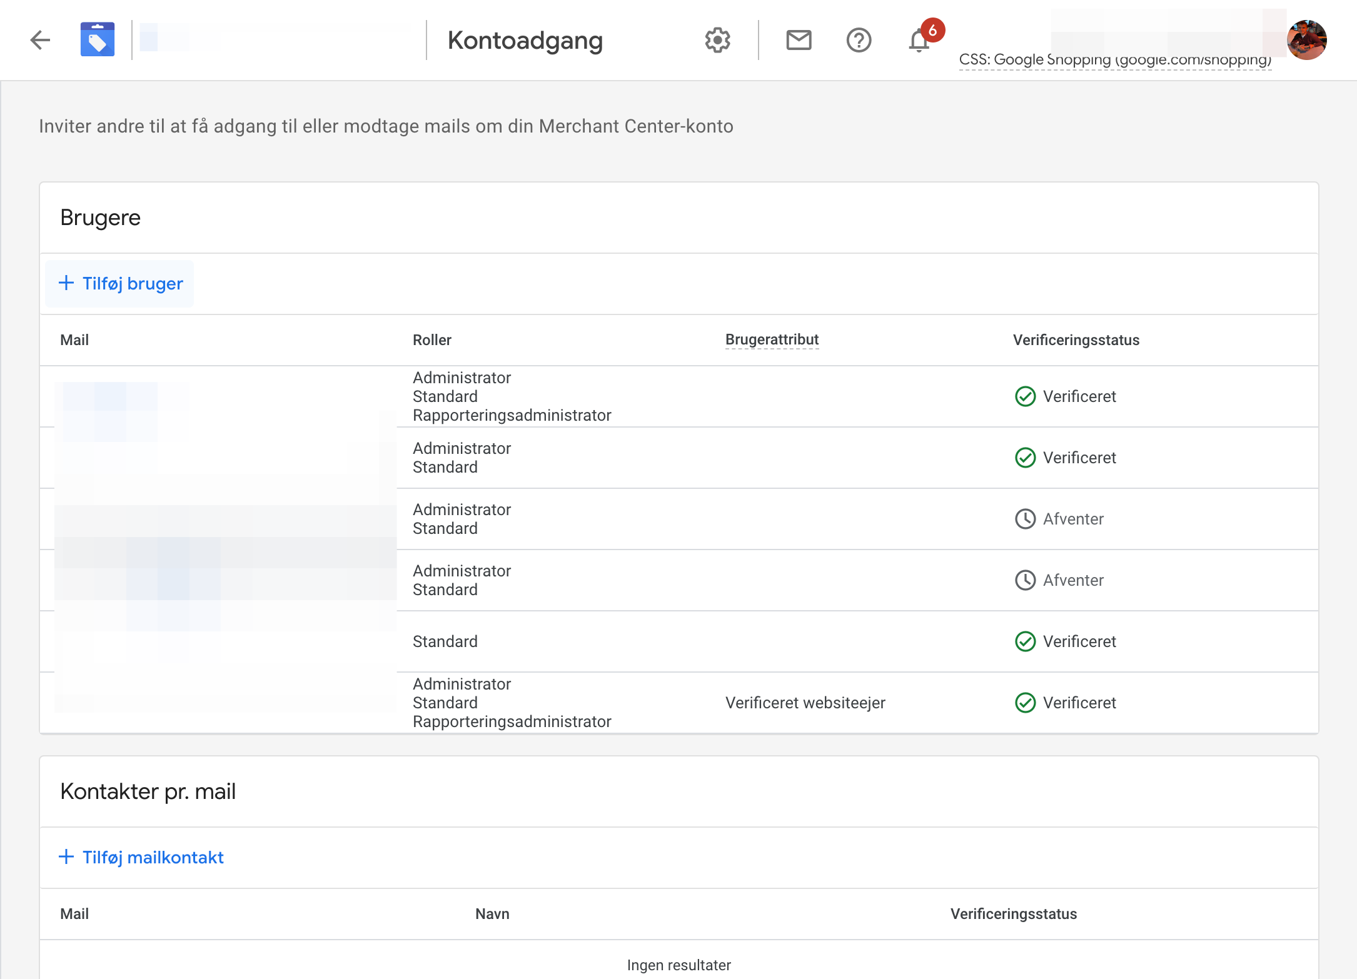Click the Brugerattribut column header
Screen dimensions: 1357x979
coord(772,339)
